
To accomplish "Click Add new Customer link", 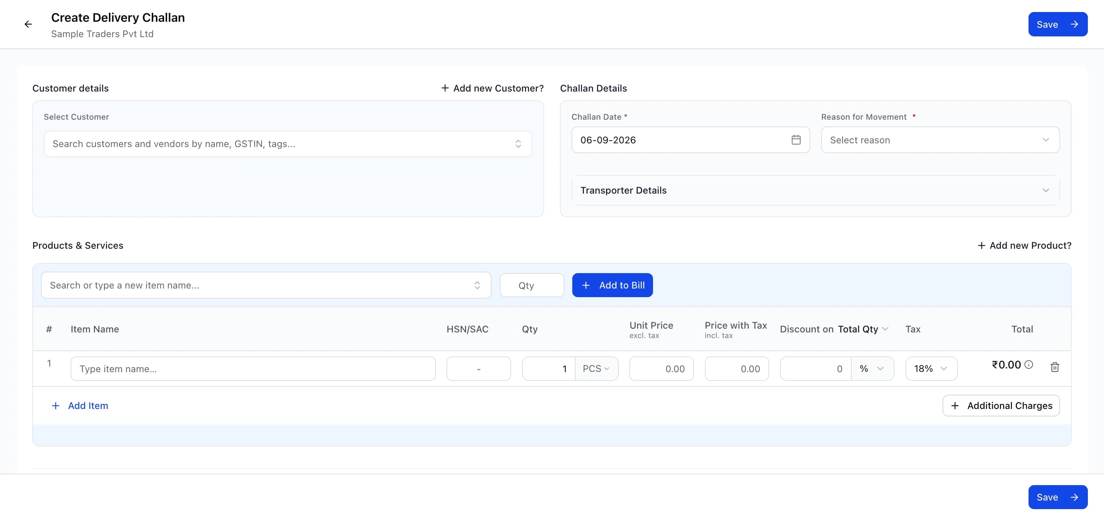I will pos(492,88).
